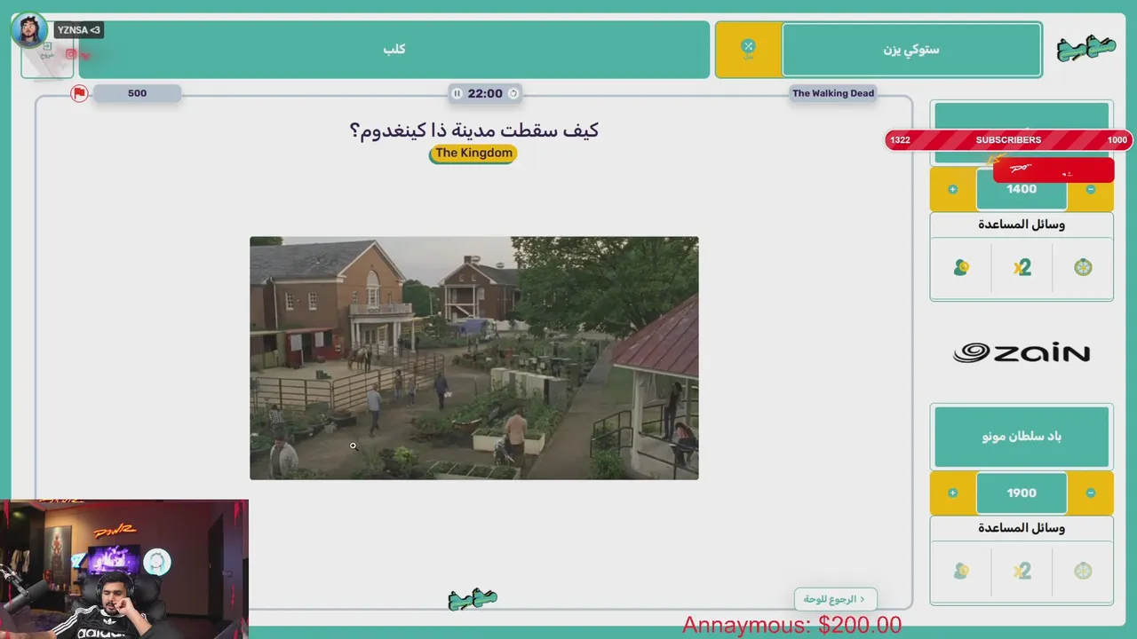
Task: Click the 500 points value label
Action: (137, 93)
